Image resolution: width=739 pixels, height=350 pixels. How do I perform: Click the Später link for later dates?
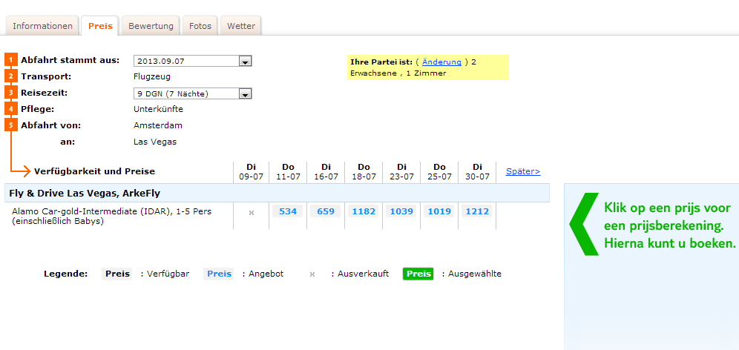click(x=523, y=172)
